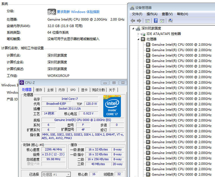Click the 要求刷新 Windows 体验指数 link
Image resolution: width=215 pixels, height=177 pixels.
78,12
